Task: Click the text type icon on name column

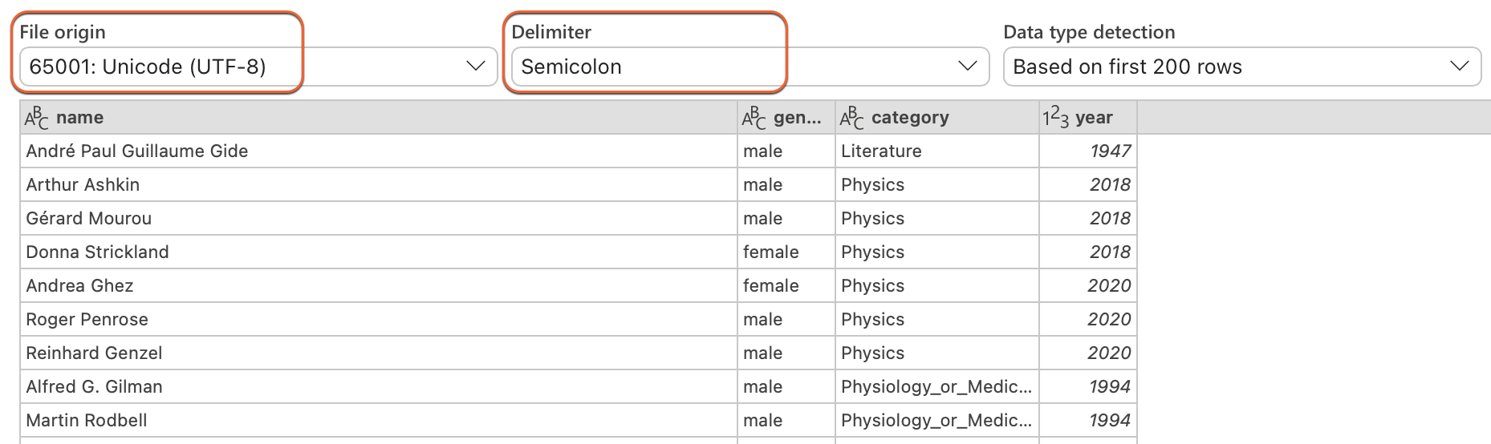Action: 36,118
